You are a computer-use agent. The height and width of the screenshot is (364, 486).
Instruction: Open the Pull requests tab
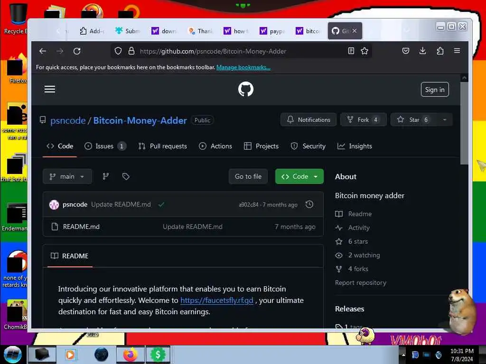coord(163,146)
